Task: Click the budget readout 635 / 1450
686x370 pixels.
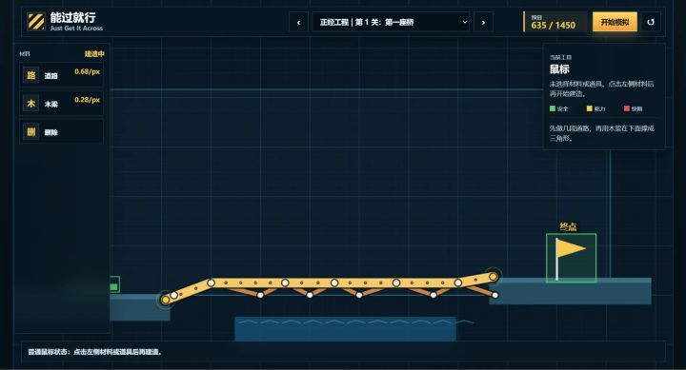Action: click(x=553, y=26)
